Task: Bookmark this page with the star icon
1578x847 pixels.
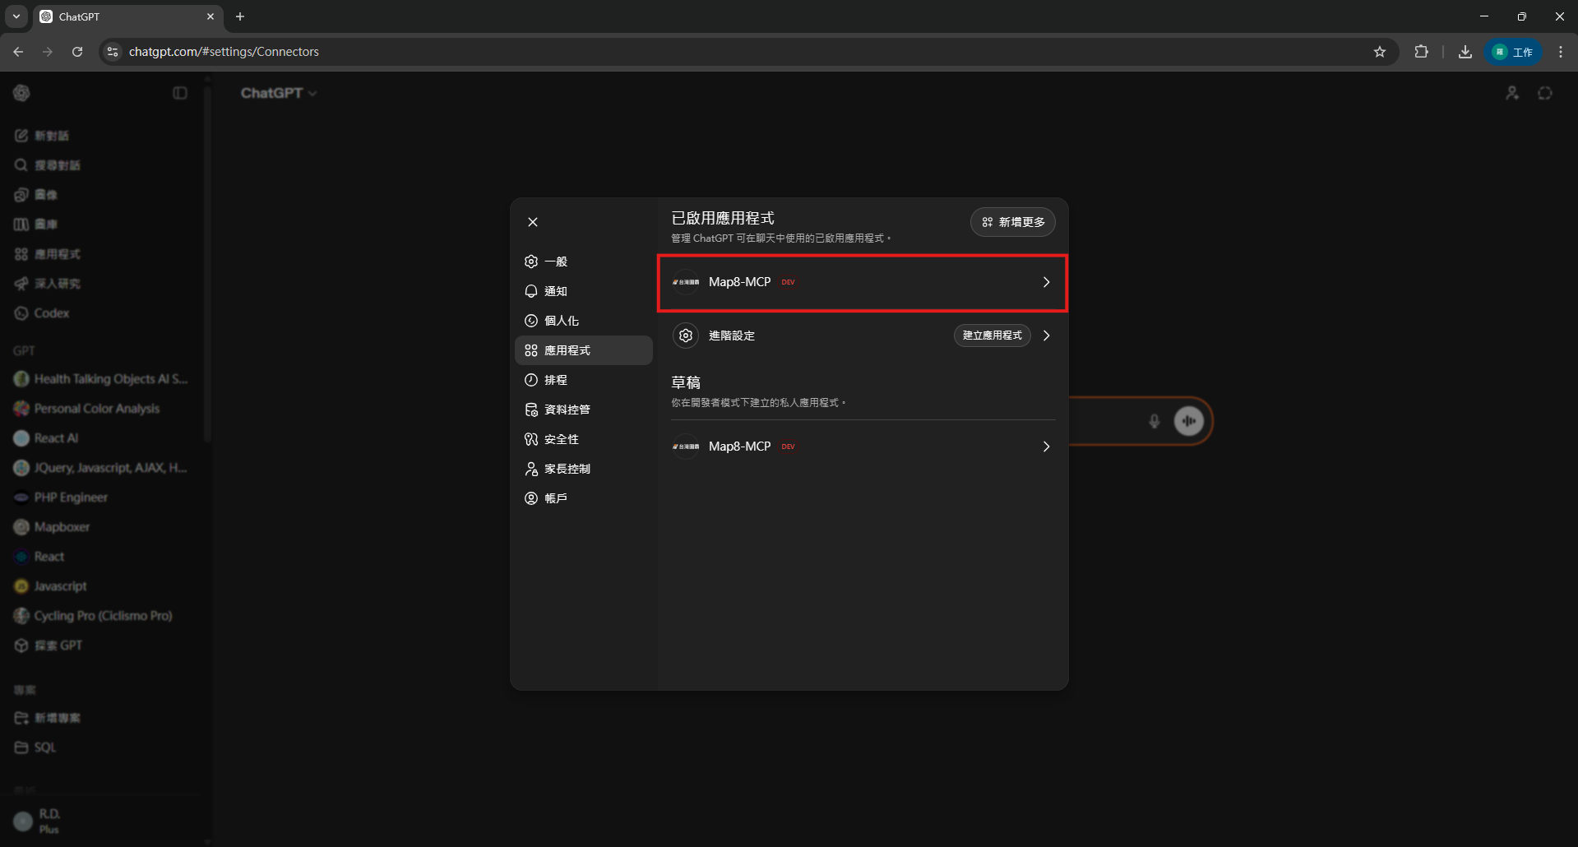Action: 1380,52
